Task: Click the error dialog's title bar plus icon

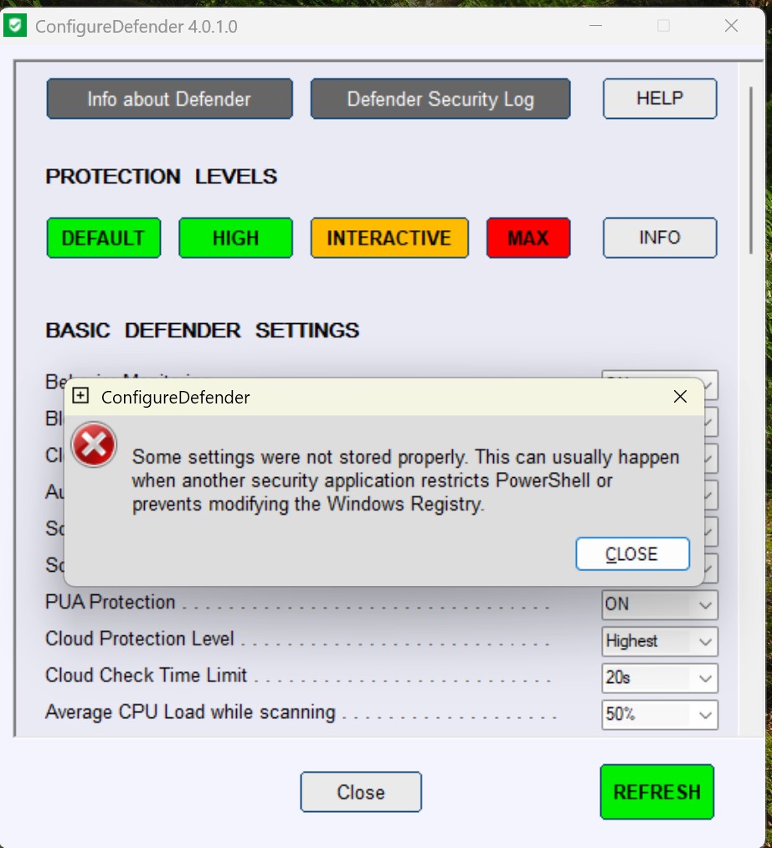Action: [80, 395]
